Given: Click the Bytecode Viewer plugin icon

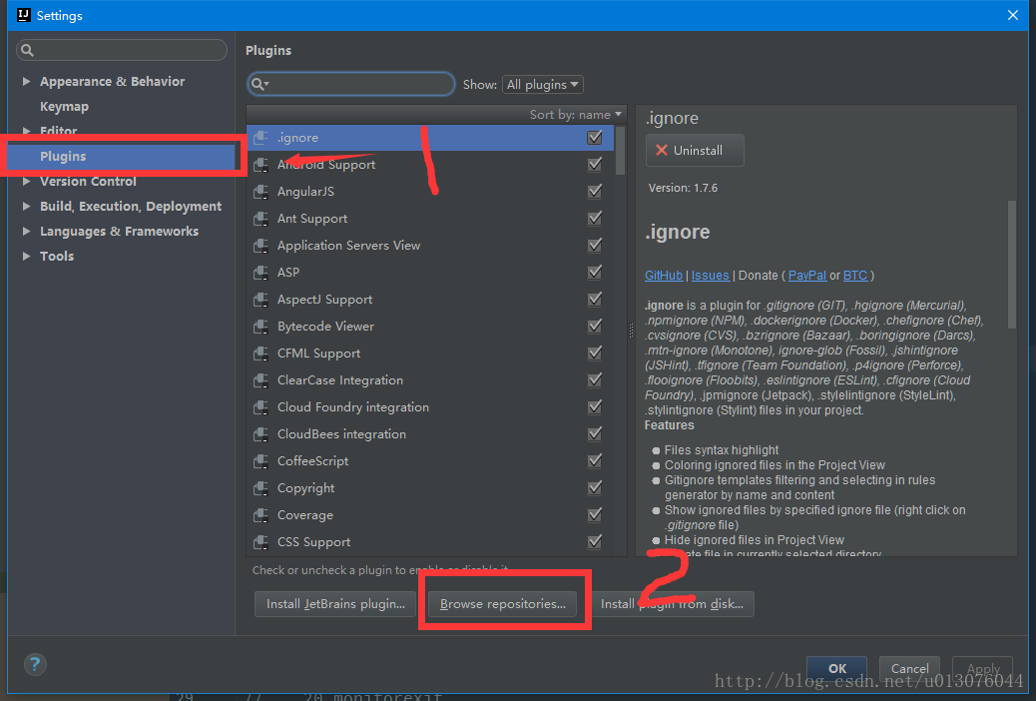Looking at the screenshot, I should pos(260,327).
